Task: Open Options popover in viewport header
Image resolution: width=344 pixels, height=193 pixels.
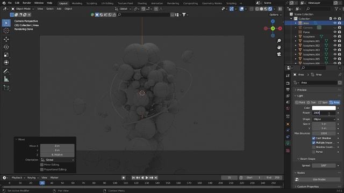Action: 275,14
